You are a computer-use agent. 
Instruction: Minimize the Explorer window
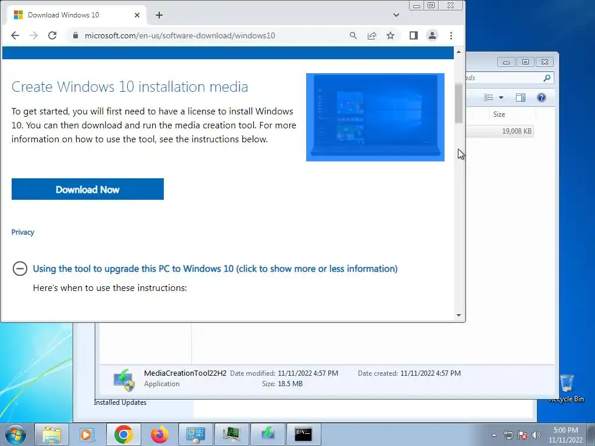coord(506,62)
